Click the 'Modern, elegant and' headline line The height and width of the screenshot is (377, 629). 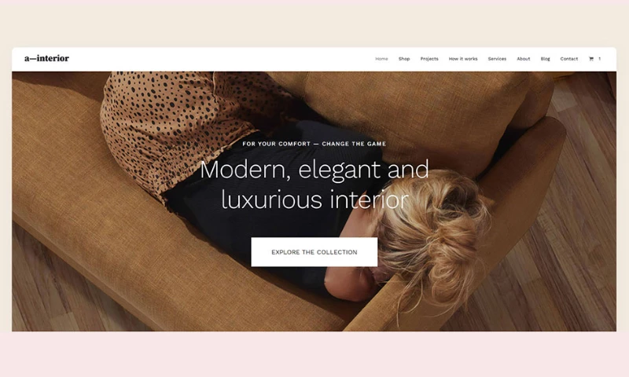314,170
